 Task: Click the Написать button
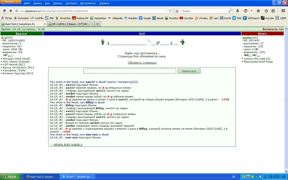coord(189,71)
